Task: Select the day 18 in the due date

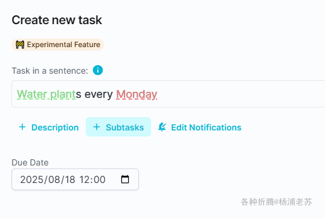Action: point(70,179)
